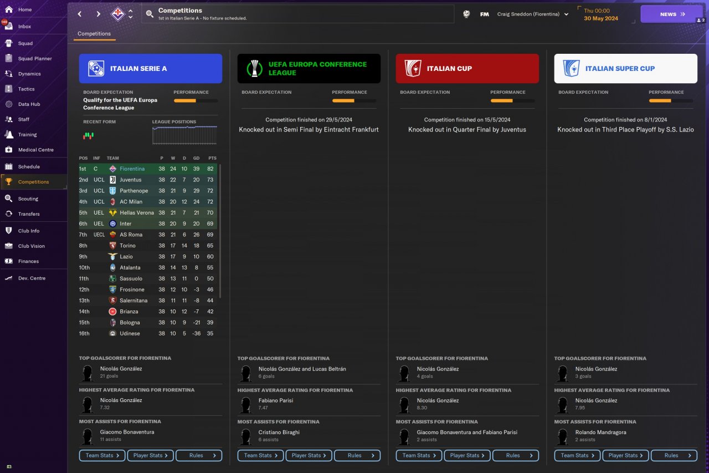Select the Competitions tab
The image size is (709, 473).
click(x=94, y=34)
